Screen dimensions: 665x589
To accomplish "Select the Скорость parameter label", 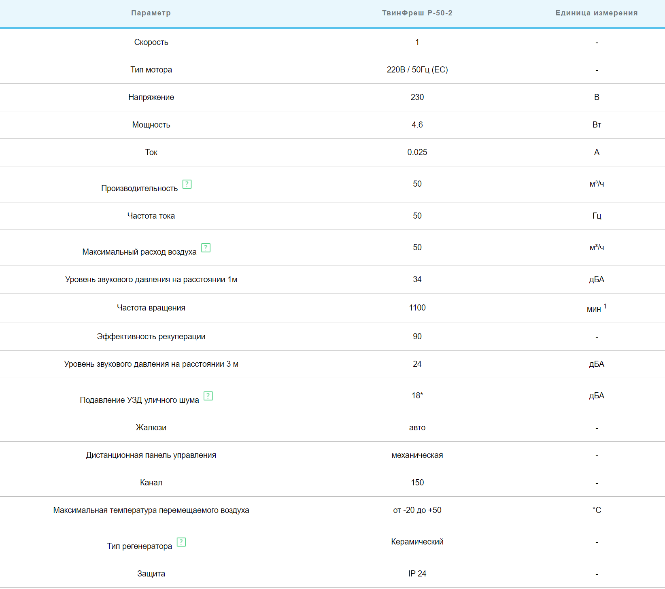I will click(x=151, y=42).
